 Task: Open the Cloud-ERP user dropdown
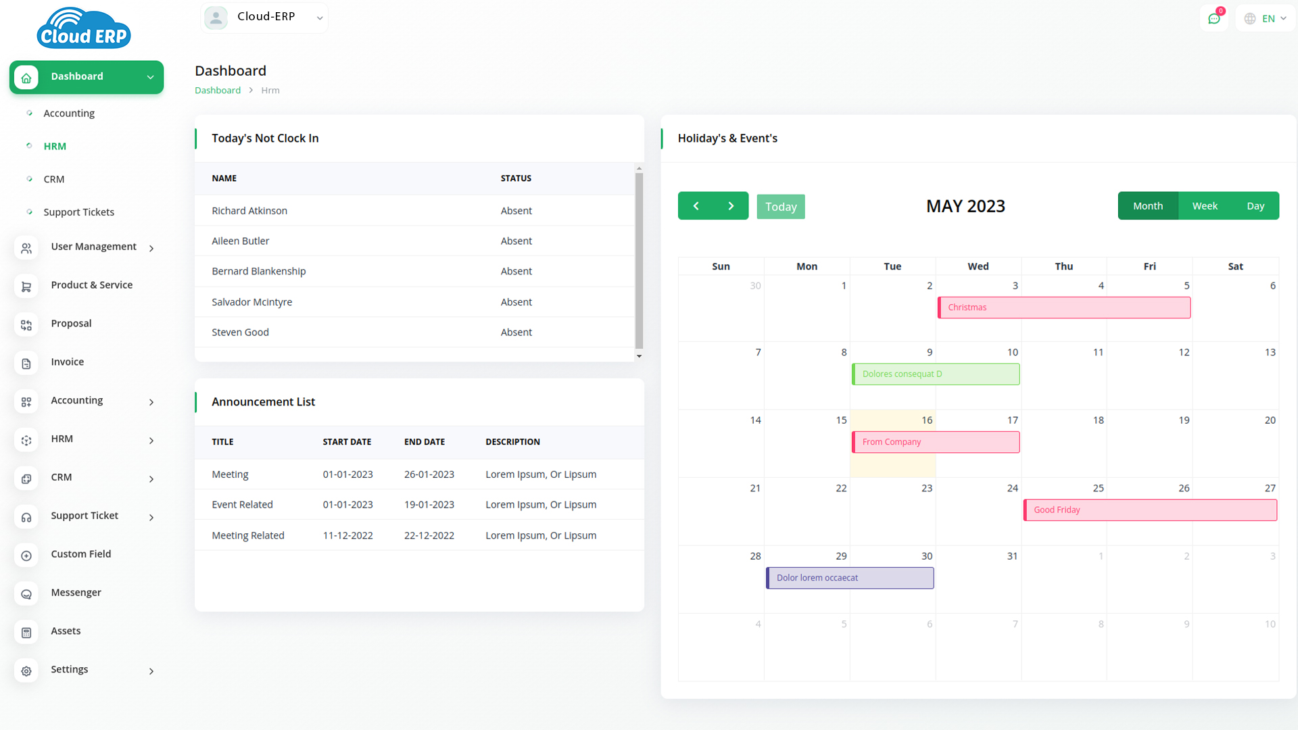264,18
